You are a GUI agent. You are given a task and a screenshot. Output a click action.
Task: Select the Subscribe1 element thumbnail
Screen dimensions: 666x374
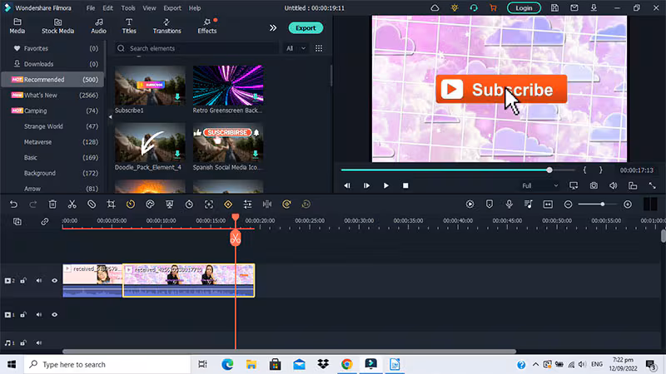[150, 86]
